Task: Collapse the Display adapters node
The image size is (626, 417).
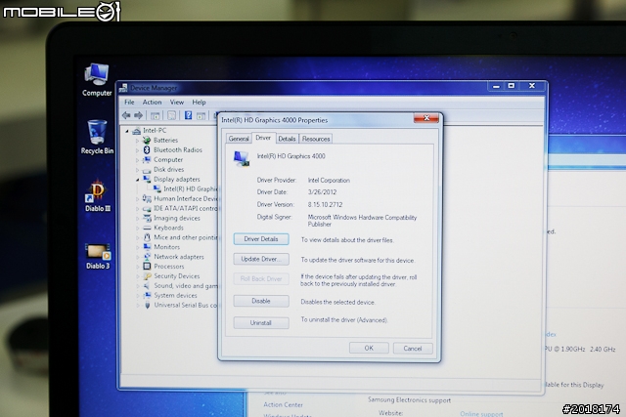Action: click(x=137, y=180)
